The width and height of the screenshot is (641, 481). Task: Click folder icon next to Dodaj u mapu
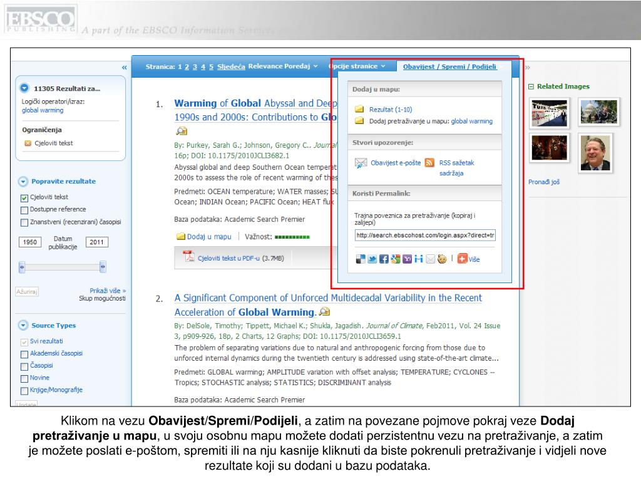181,236
